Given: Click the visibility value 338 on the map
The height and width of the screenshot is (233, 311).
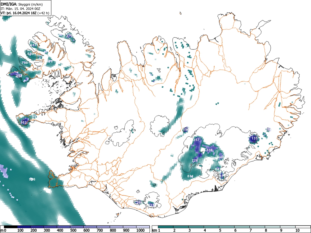Looking at the screenshot, I should pyautogui.click(x=209, y=150).
